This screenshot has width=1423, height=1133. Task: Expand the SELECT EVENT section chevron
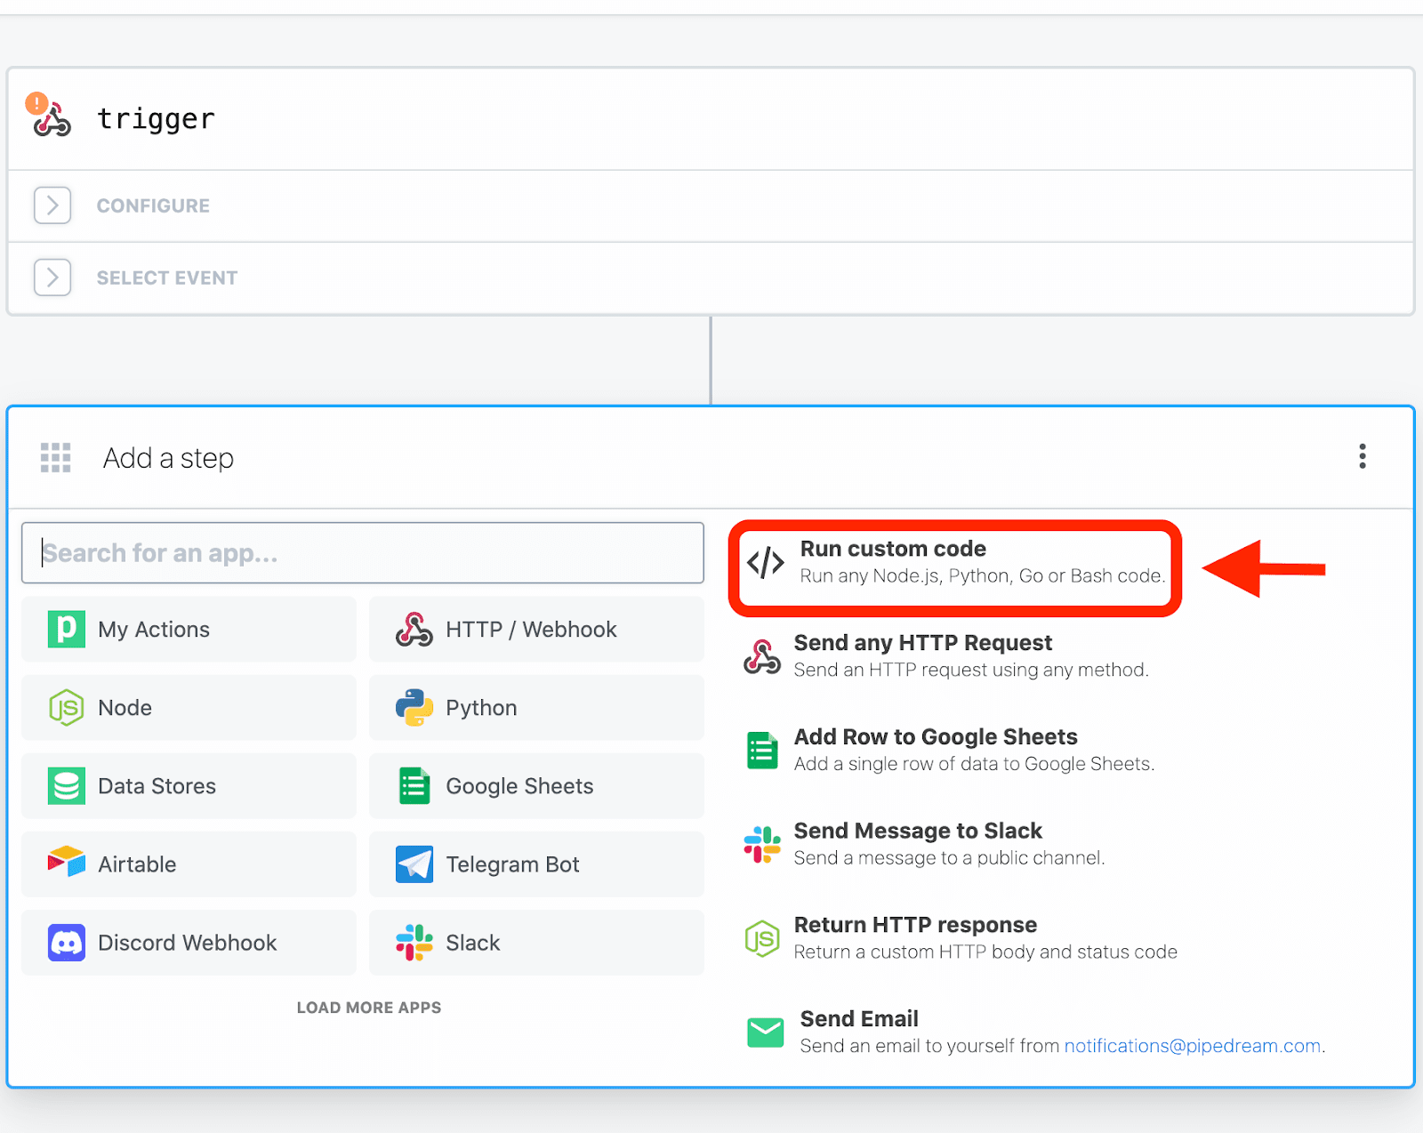[52, 277]
